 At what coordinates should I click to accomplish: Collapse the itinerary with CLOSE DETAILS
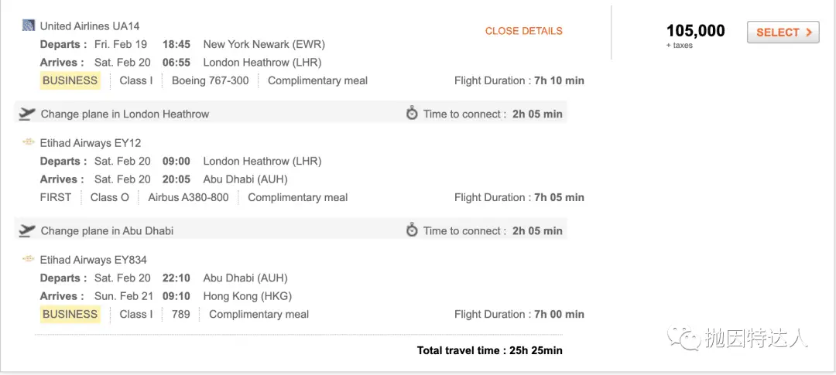523,31
